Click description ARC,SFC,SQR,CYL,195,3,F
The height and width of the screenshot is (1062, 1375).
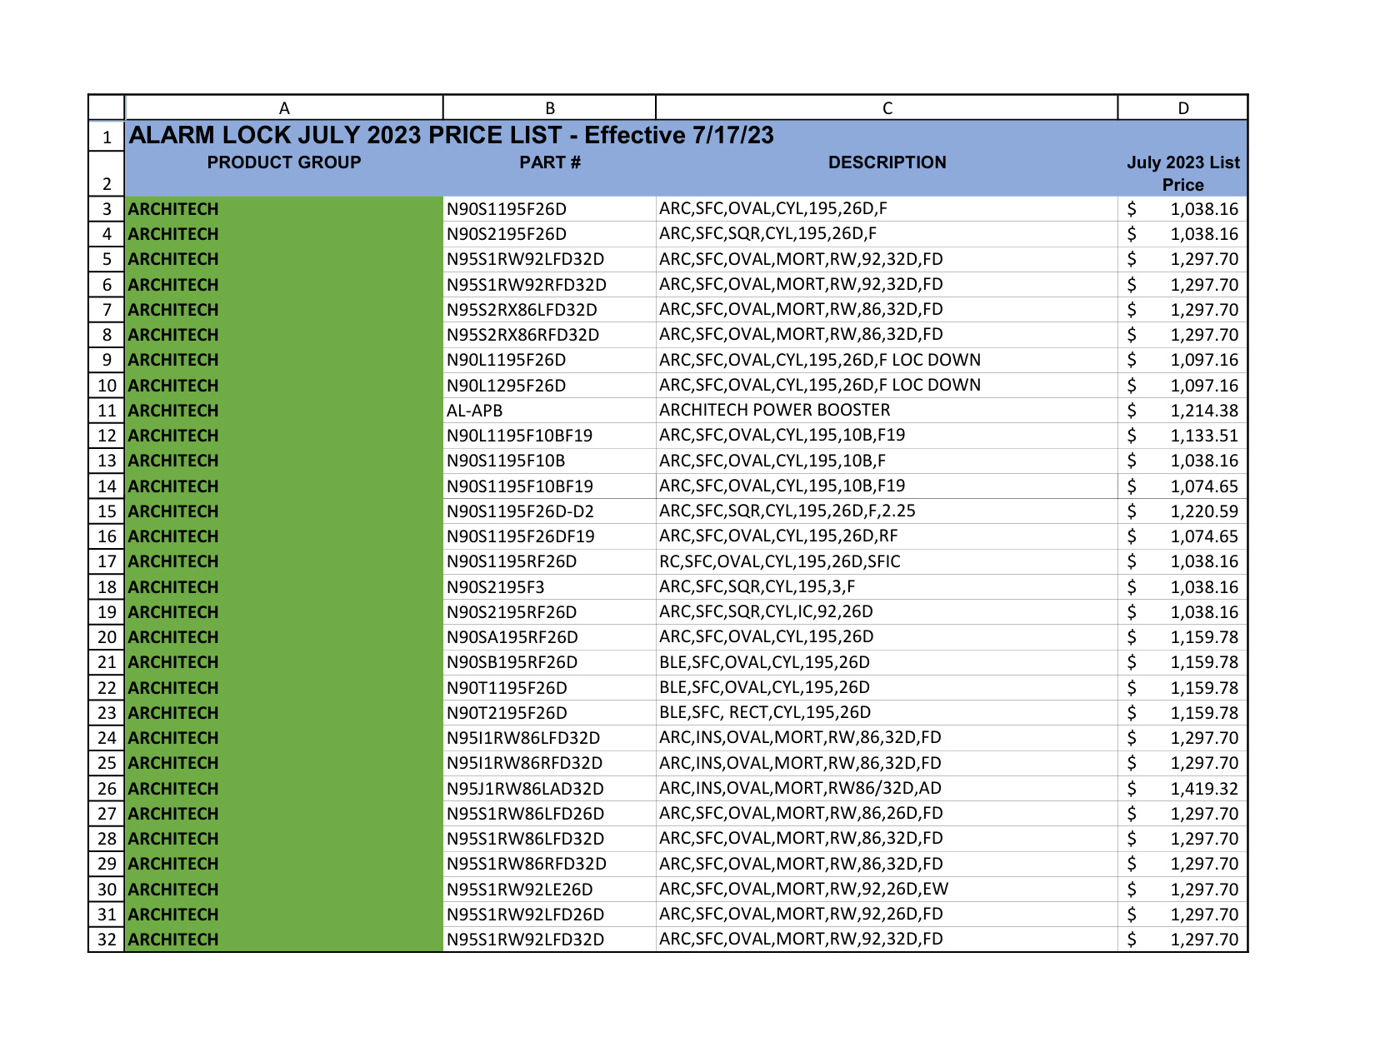(887, 587)
